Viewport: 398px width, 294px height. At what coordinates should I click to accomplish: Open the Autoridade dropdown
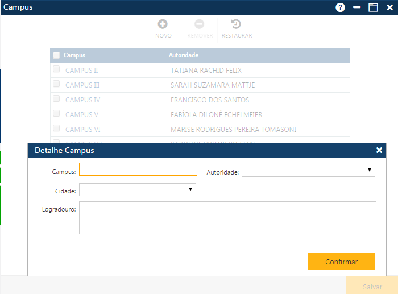308,170
